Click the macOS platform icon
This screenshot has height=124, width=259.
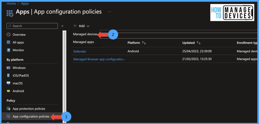point(8,84)
